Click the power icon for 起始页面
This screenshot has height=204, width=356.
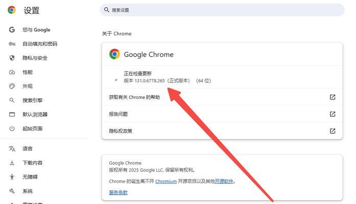coord(12,129)
